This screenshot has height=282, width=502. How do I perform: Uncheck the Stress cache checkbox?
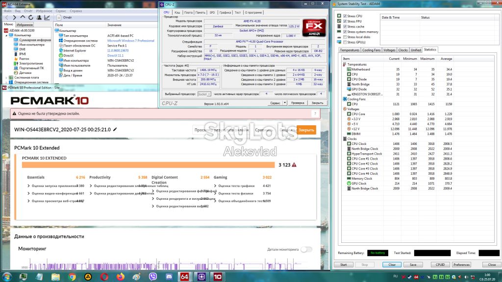[x=345, y=26]
